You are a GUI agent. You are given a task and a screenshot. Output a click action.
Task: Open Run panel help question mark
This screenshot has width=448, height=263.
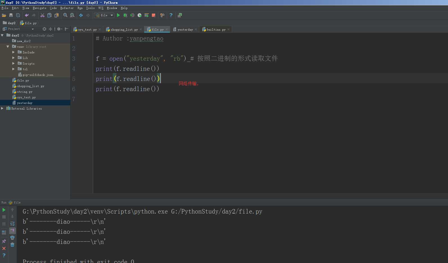pyautogui.click(x=4, y=255)
